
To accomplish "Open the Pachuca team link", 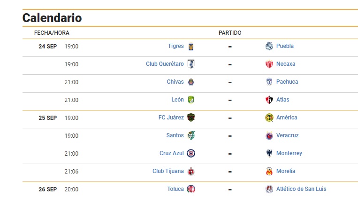I will click(x=287, y=82).
